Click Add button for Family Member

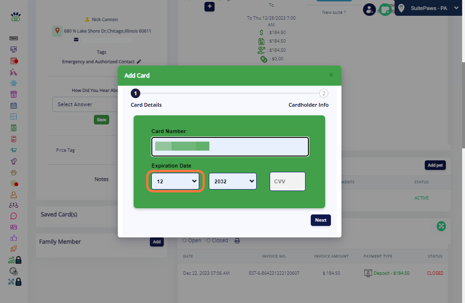click(157, 242)
